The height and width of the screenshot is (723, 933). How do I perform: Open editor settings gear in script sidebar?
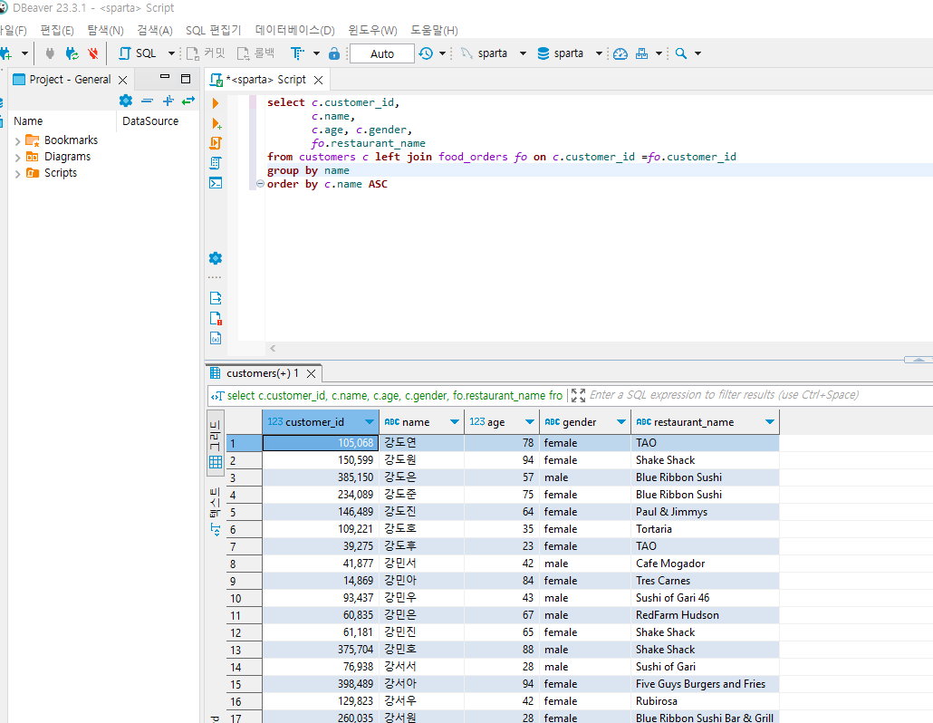(216, 258)
